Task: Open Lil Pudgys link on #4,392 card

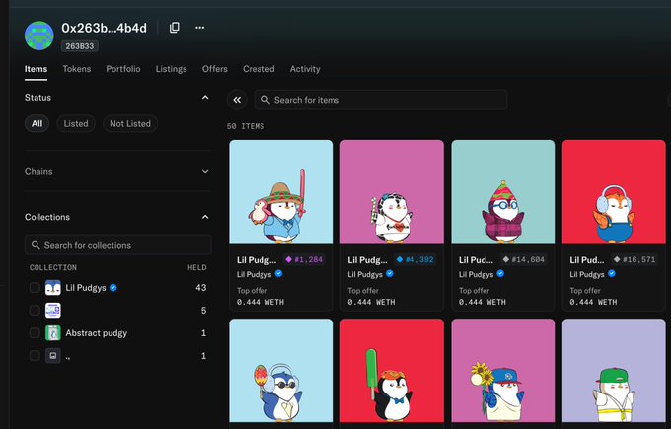Action: coord(365,274)
